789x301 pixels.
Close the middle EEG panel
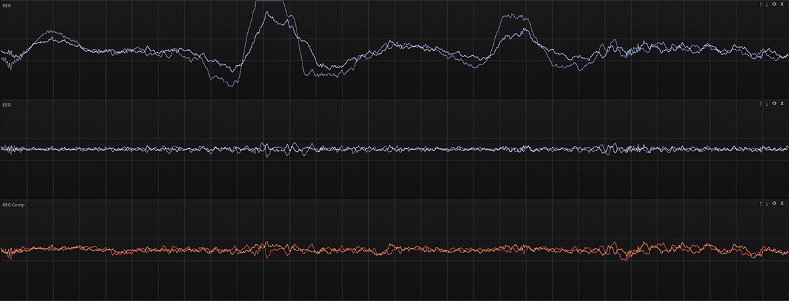[782, 104]
